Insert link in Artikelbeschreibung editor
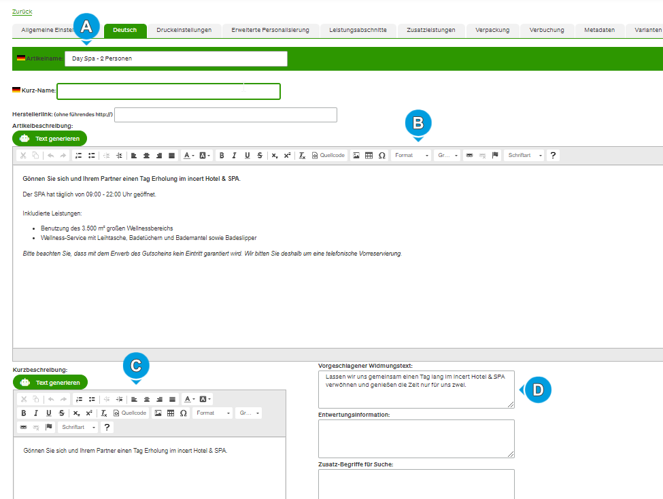Image resolution: width=663 pixels, height=499 pixels. tap(469, 156)
